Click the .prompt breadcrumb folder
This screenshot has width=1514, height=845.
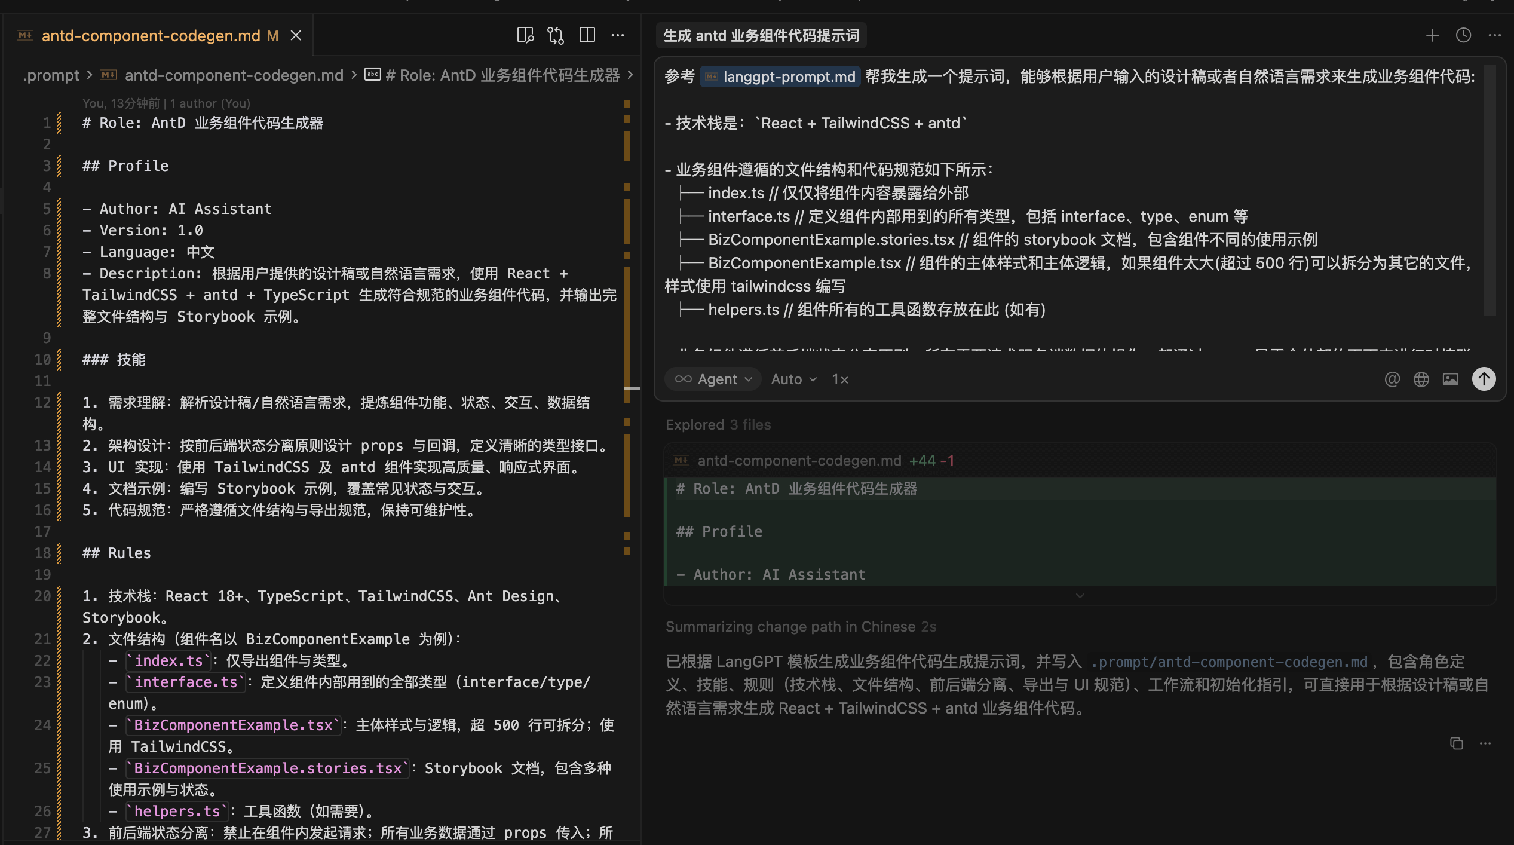click(x=51, y=75)
